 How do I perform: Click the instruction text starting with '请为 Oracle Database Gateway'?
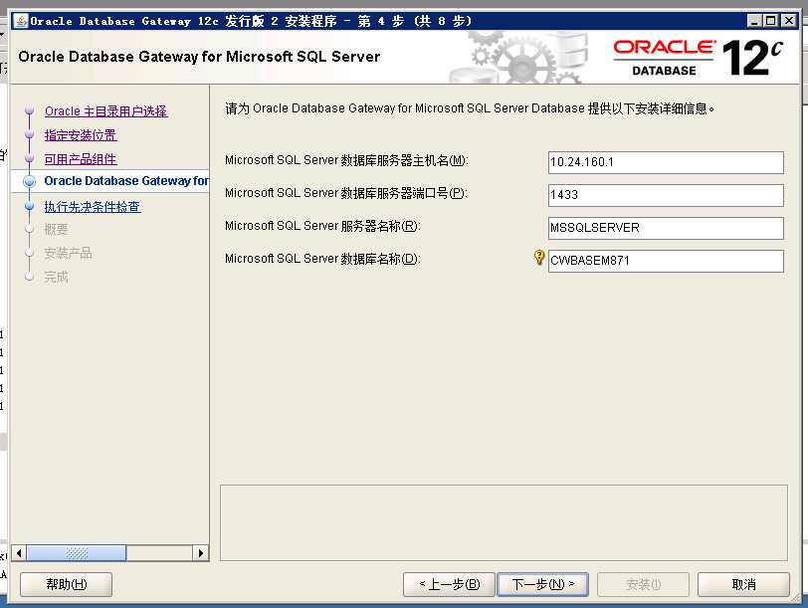[x=470, y=108]
